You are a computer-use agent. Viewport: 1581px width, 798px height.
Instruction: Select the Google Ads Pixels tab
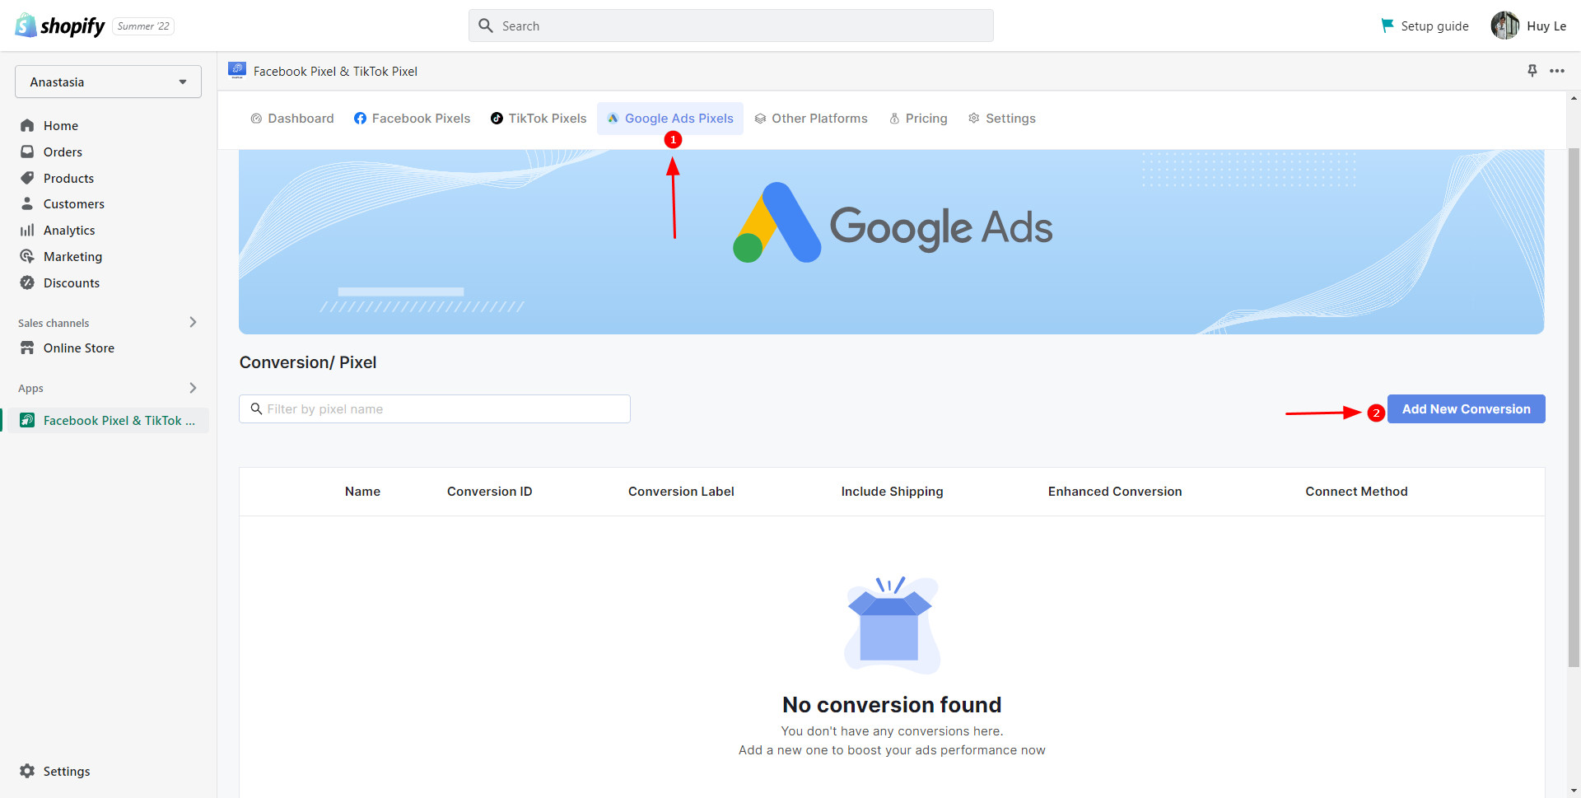(x=670, y=119)
